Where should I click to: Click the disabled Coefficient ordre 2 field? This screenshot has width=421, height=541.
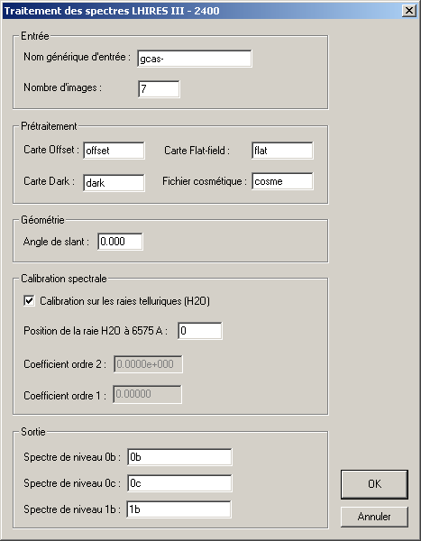pyautogui.click(x=148, y=364)
